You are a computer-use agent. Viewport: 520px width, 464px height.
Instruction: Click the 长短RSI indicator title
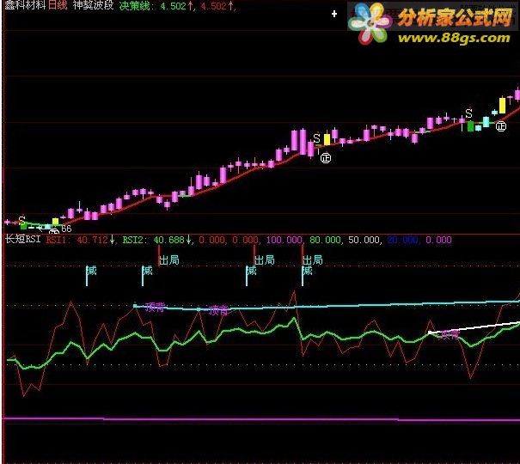point(23,239)
